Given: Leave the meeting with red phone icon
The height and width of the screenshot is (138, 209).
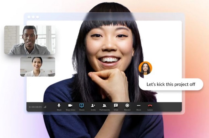Looking at the screenshot, I should click(x=150, y=106).
